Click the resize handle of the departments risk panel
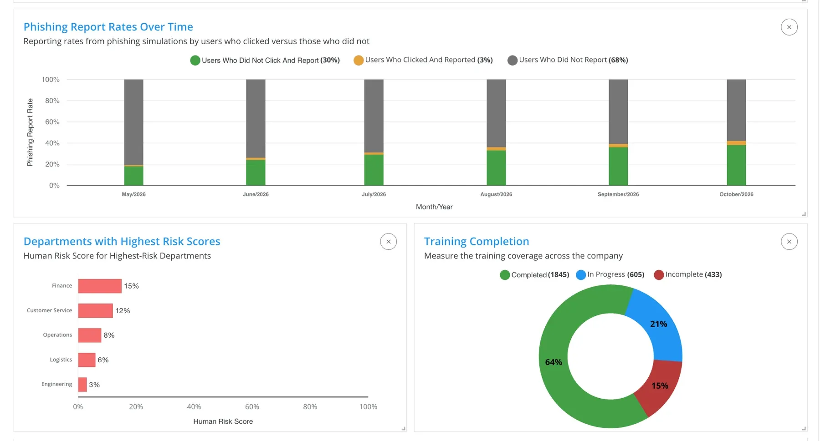This screenshot has height=441, width=820. pos(403,428)
